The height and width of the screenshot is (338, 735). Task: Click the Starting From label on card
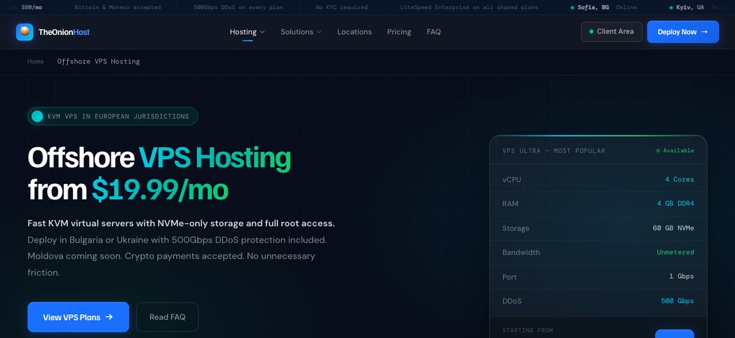point(527,331)
